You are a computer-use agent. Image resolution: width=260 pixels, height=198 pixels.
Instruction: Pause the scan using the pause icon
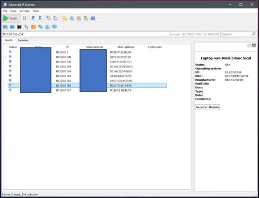[x=25, y=18]
